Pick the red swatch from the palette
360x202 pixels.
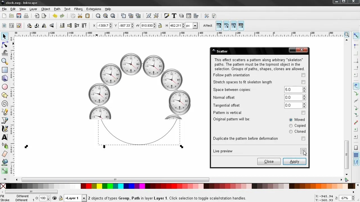tap(89, 186)
